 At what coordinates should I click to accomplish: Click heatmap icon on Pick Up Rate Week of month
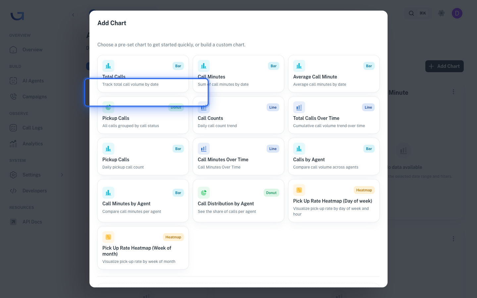pos(108,237)
